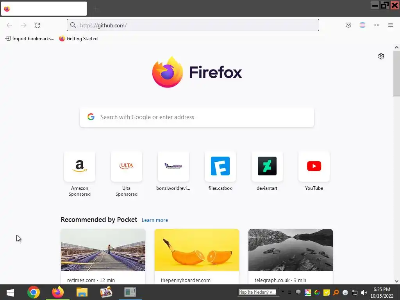Open the clock showing 6:35 PM

382,292
